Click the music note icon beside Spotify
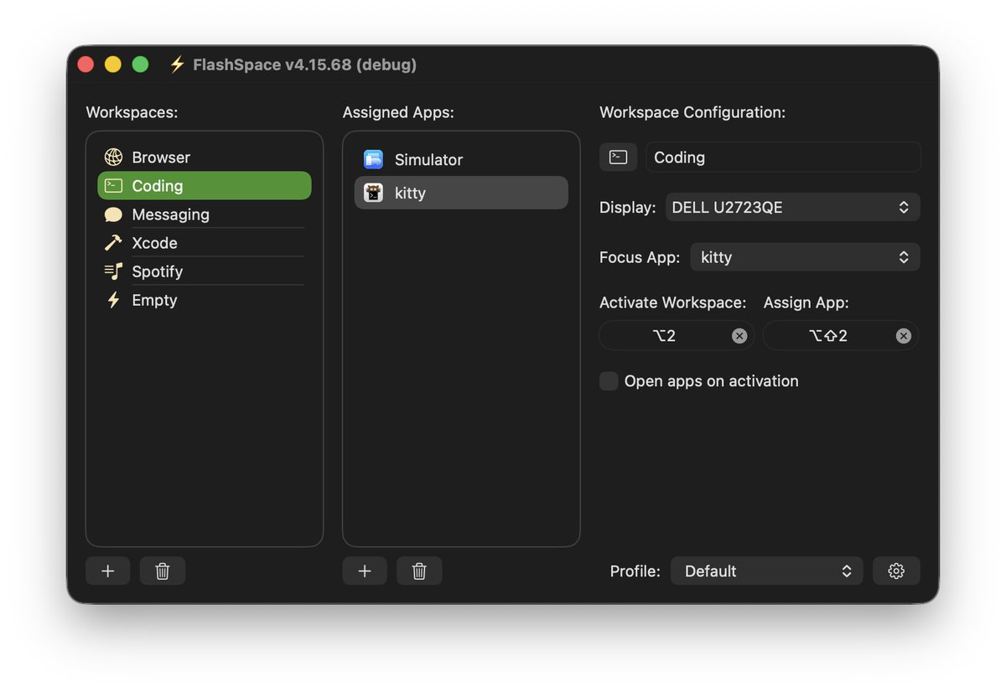The height and width of the screenshot is (692, 1006). click(113, 271)
